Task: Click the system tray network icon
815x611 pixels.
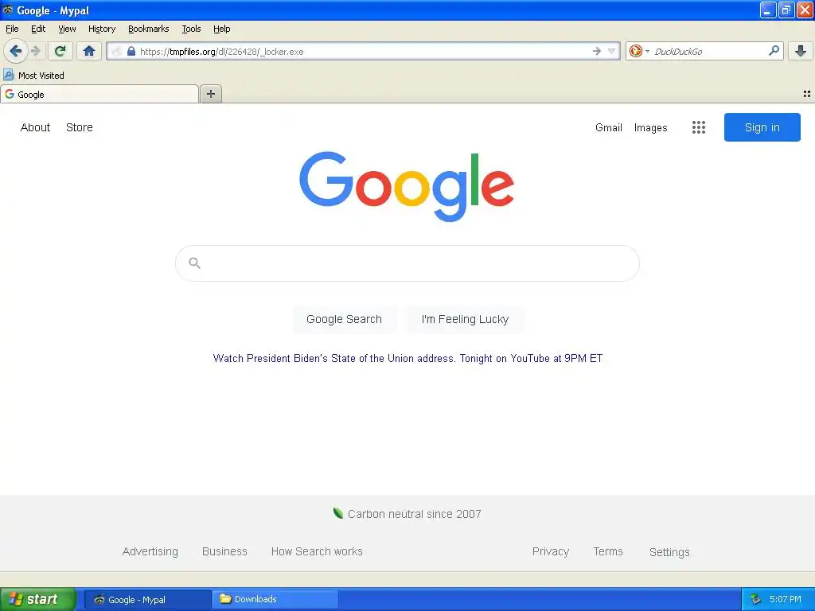Action: tap(756, 599)
